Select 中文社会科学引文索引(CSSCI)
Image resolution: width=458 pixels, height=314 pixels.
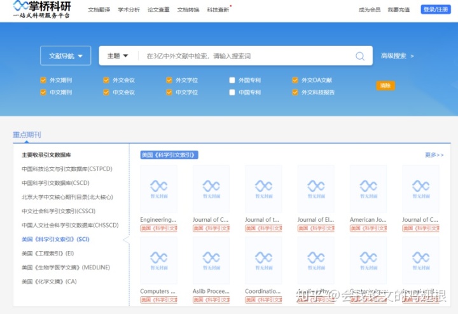59,211
